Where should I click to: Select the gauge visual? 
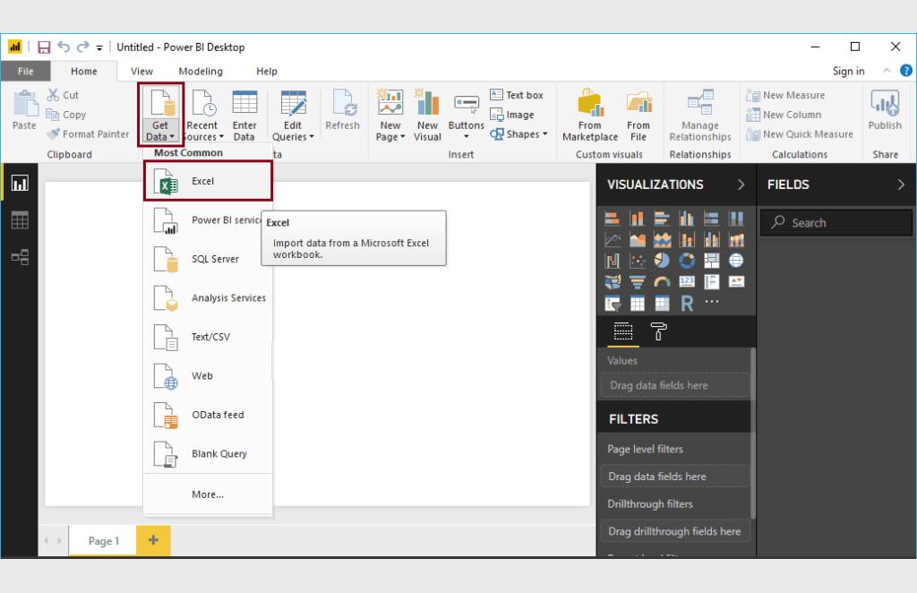pyautogui.click(x=662, y=282)
